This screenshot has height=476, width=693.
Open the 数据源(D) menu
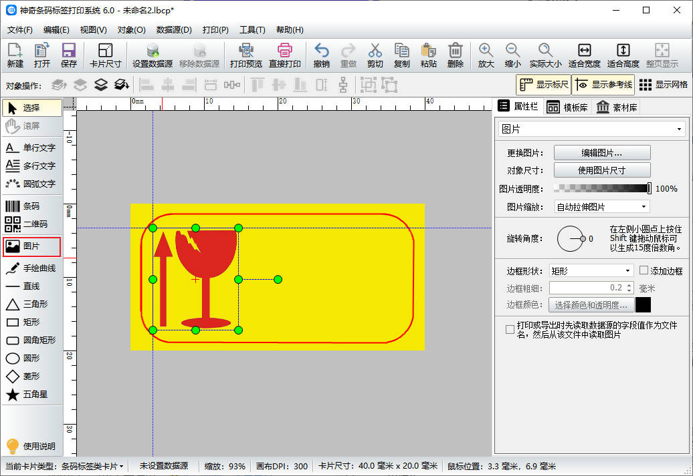tap(174, 30)
